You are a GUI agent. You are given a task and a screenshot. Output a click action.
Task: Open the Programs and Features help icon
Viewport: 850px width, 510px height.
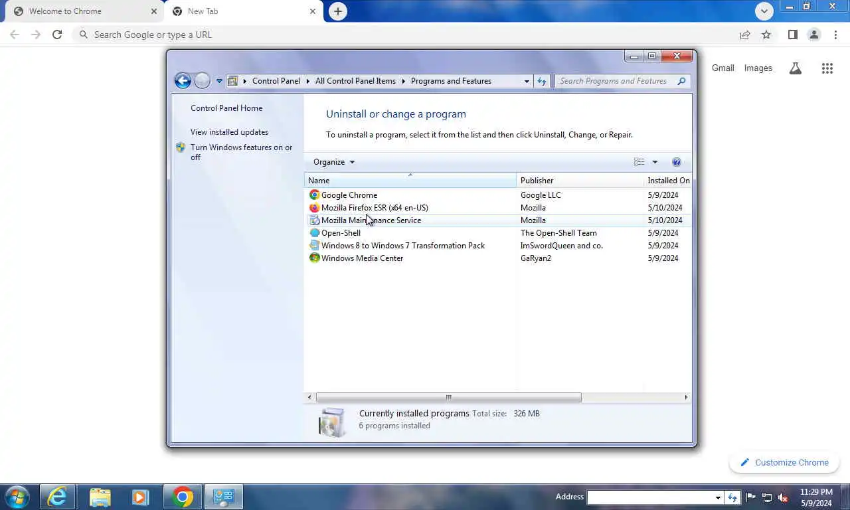coord(676,162)
